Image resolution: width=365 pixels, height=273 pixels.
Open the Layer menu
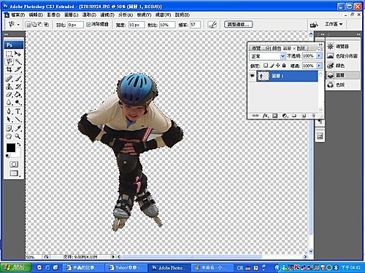tap(72, 15)
